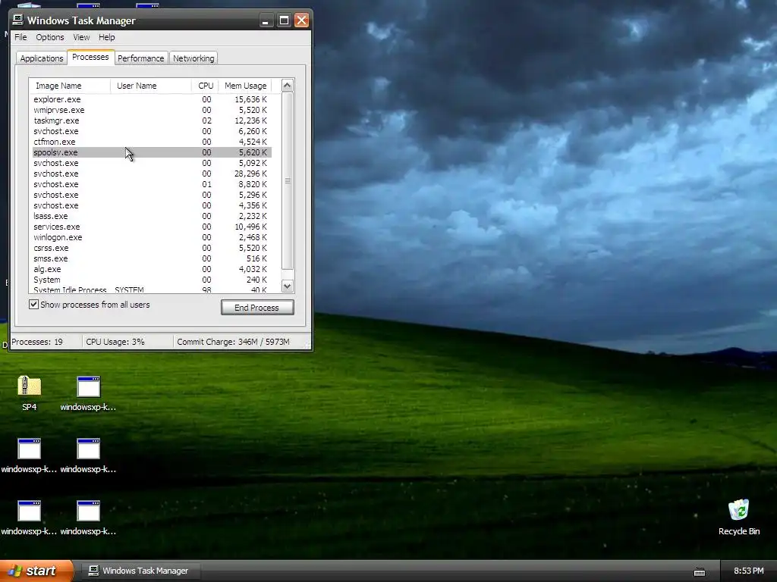Viewport: 777px width, 582px height.
Task: Select svchost.exe using 5,296 K
Action: 152,195
